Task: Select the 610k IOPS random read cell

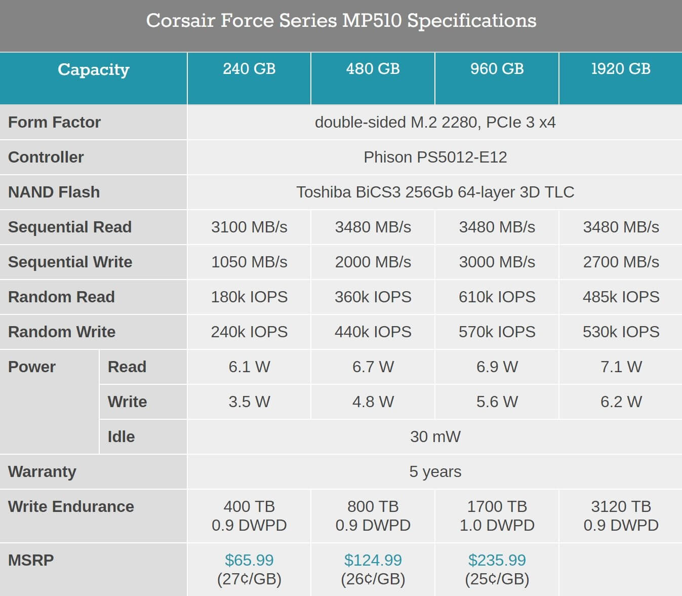Action: [497, 297]
